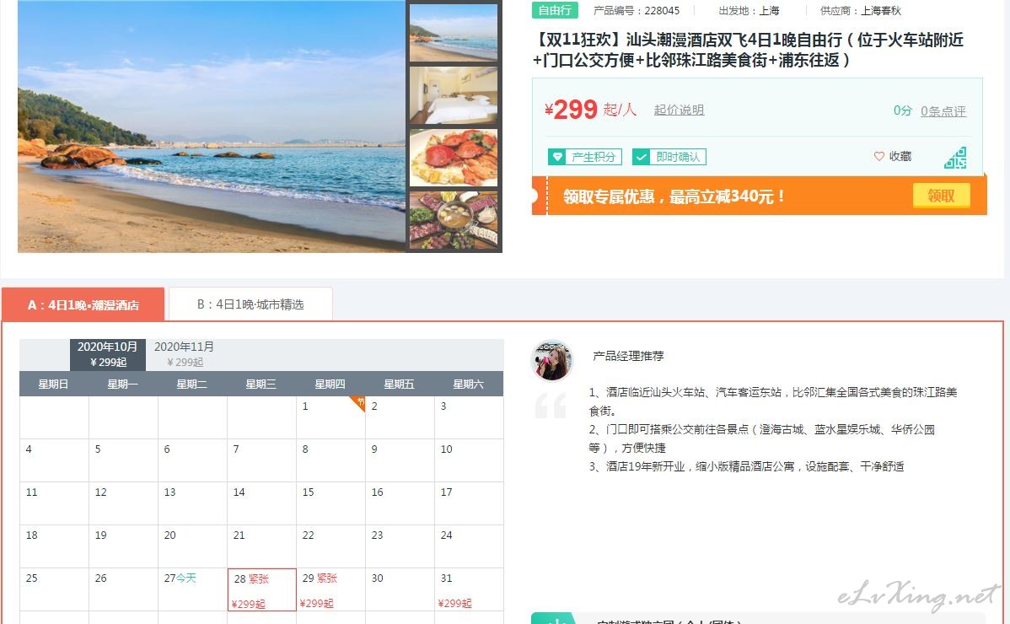Click the 即时确认 checkmark badge icon
Screen dimensions: 1010x624
(641, 157)
